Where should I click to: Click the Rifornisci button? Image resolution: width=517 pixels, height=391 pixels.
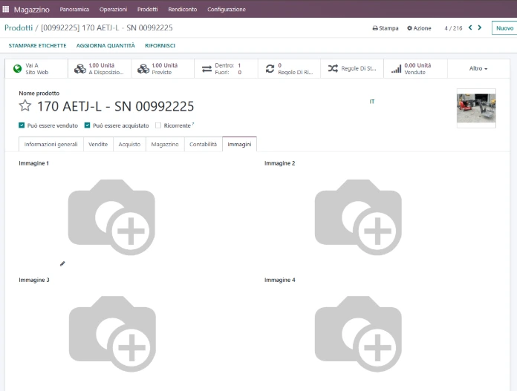coord(160,45)
